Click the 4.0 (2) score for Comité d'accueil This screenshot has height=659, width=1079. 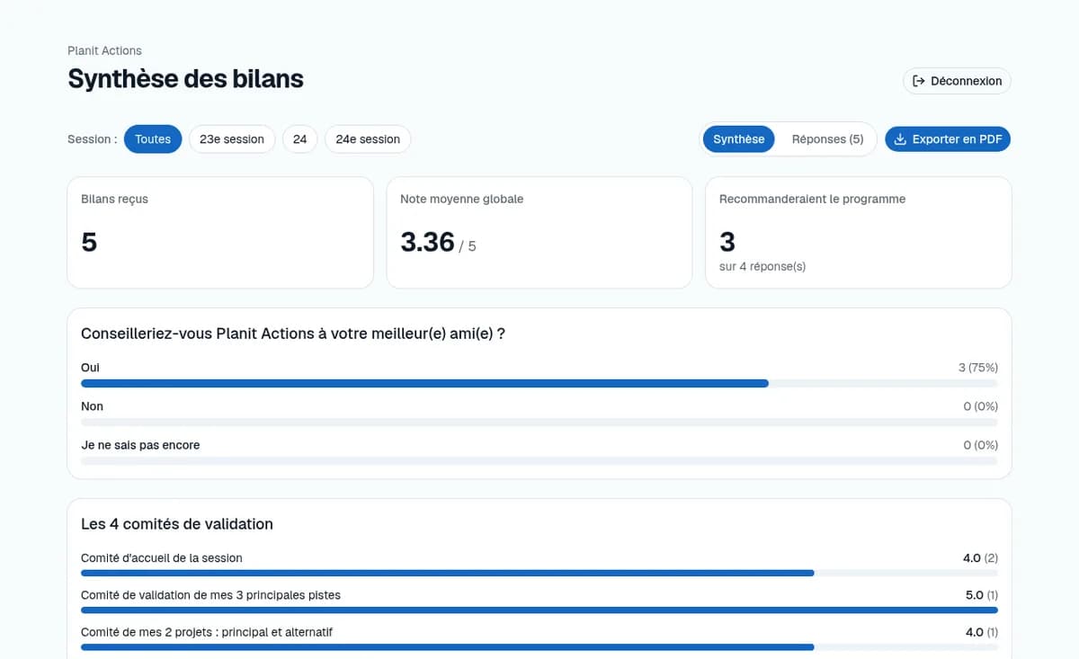coord(980,558)
